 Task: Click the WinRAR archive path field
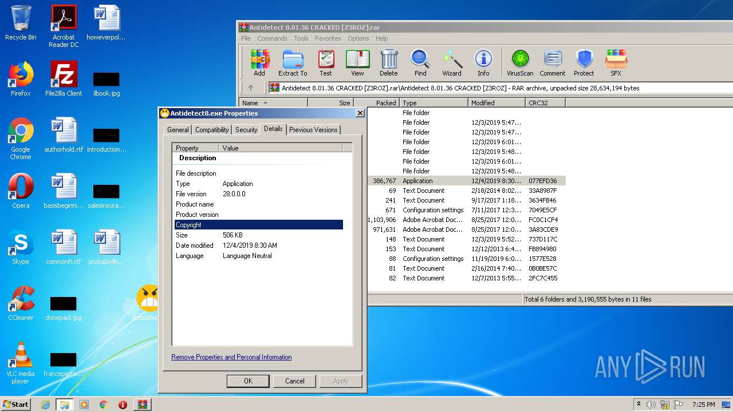tap(501, 88)
